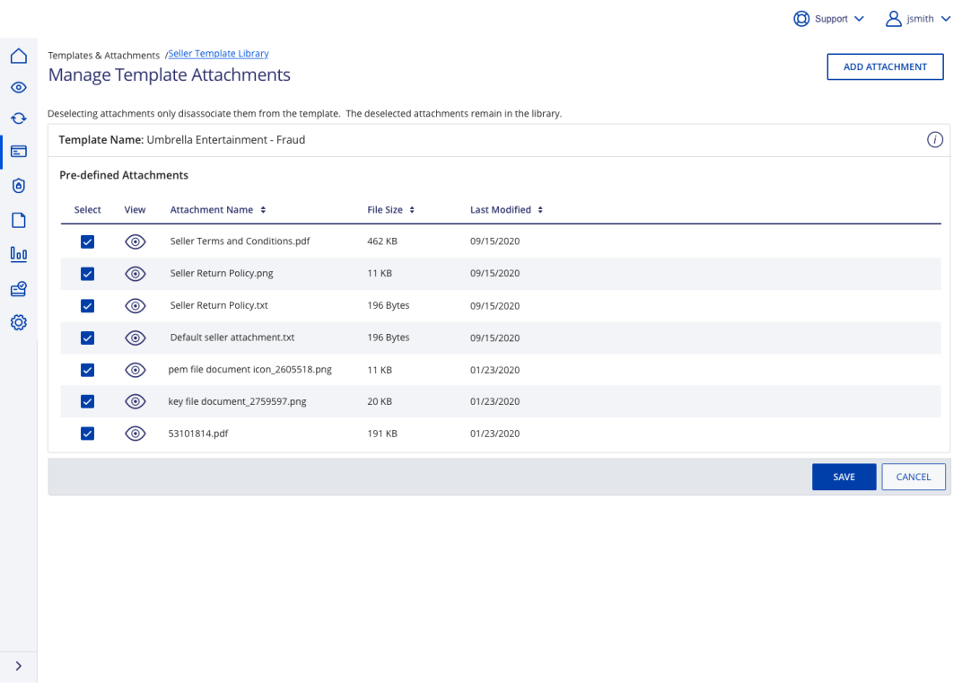Open the Support dropdown menu
The height and width of the screenshot is (684, 962).
(828, 19)
